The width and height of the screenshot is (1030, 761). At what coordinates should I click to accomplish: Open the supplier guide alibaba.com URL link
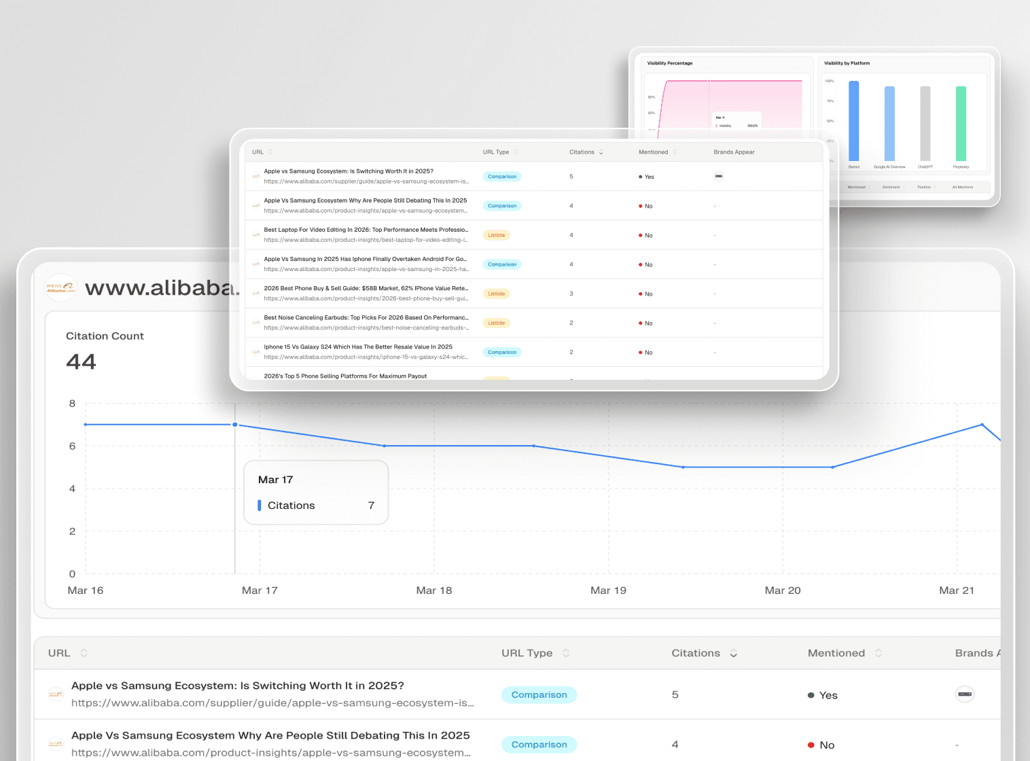point(272,703)
